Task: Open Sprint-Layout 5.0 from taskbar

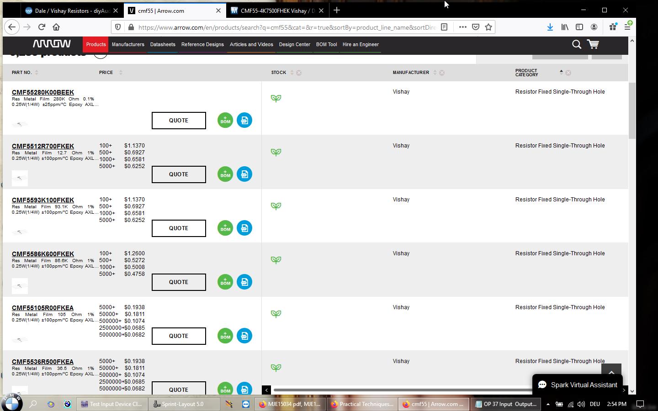Action: 184,404
